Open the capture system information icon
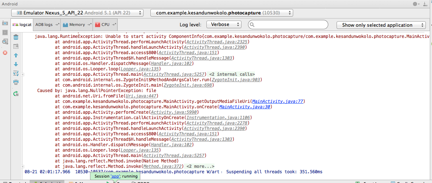432x183 pixels. [x=5, y=42]
